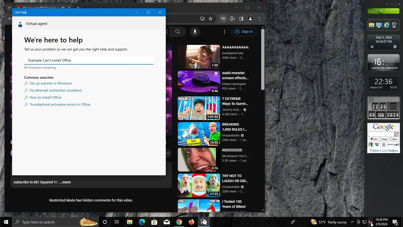Image resolution: width=403 pixels, height=227 pixels.
Task: Open Chrome's tab search dropdown arrow
Action: coord(10,8)
